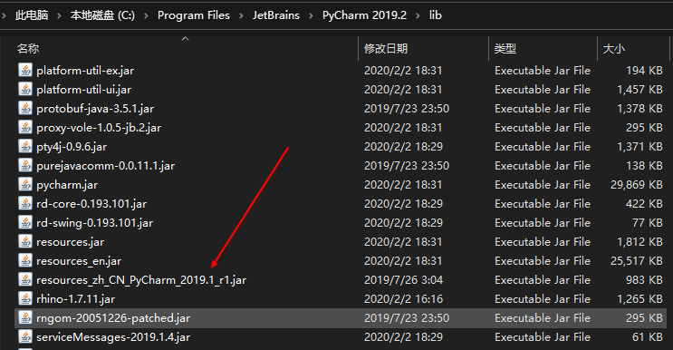The image size is (673, 350).
Task: Expand the chevron after JetBrains
Action: pyautogui.click(x=312, y=16)
